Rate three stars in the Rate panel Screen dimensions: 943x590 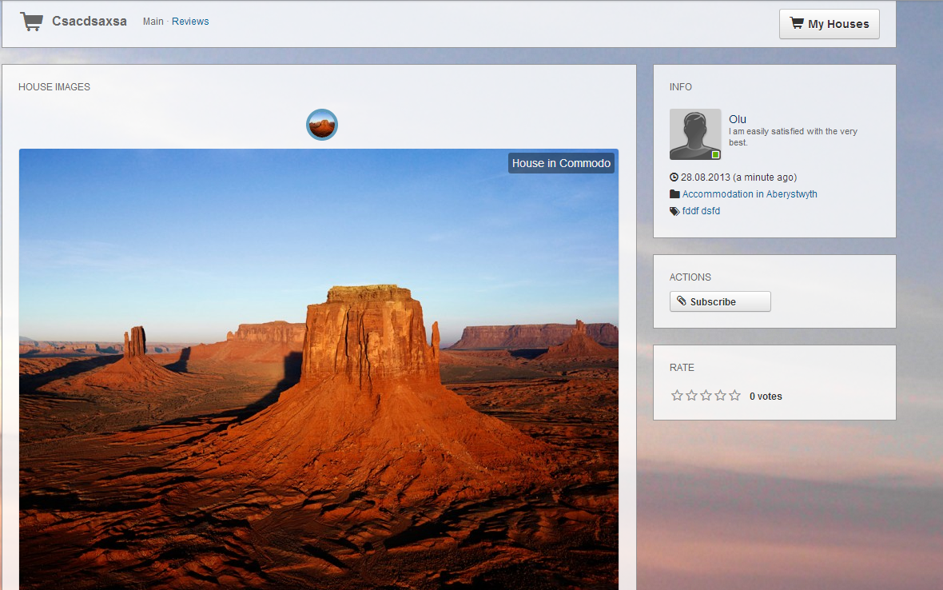pyautogui.click(x=706, y=395)
